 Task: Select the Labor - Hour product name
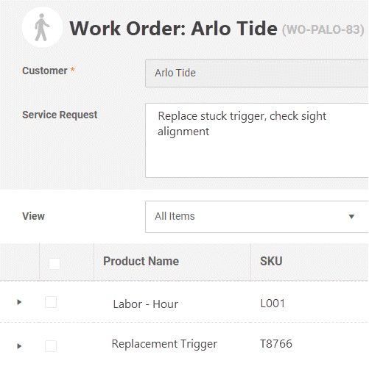tap(146, 304)
